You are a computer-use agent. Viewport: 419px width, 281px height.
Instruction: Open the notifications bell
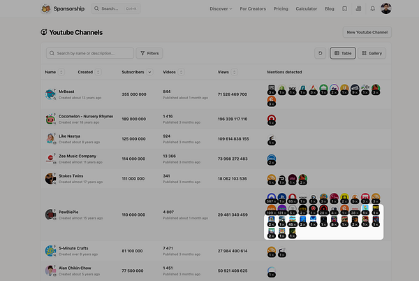click(x=372, y=9)
